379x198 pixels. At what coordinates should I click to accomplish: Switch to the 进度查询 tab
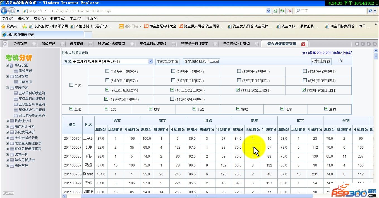pos(76,44)
